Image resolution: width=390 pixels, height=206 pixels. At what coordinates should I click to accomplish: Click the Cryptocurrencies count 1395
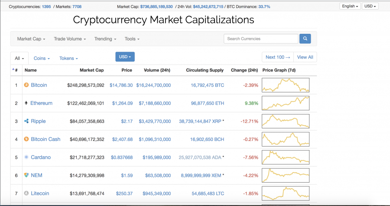46,7
